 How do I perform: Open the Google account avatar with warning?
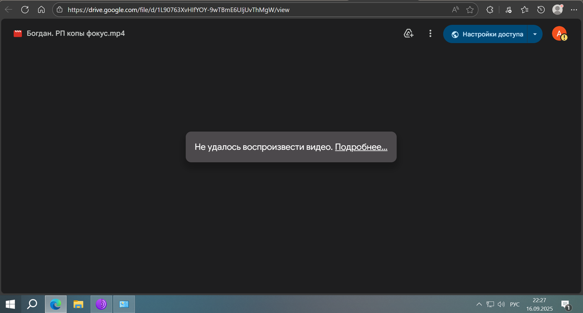[559, 34]
